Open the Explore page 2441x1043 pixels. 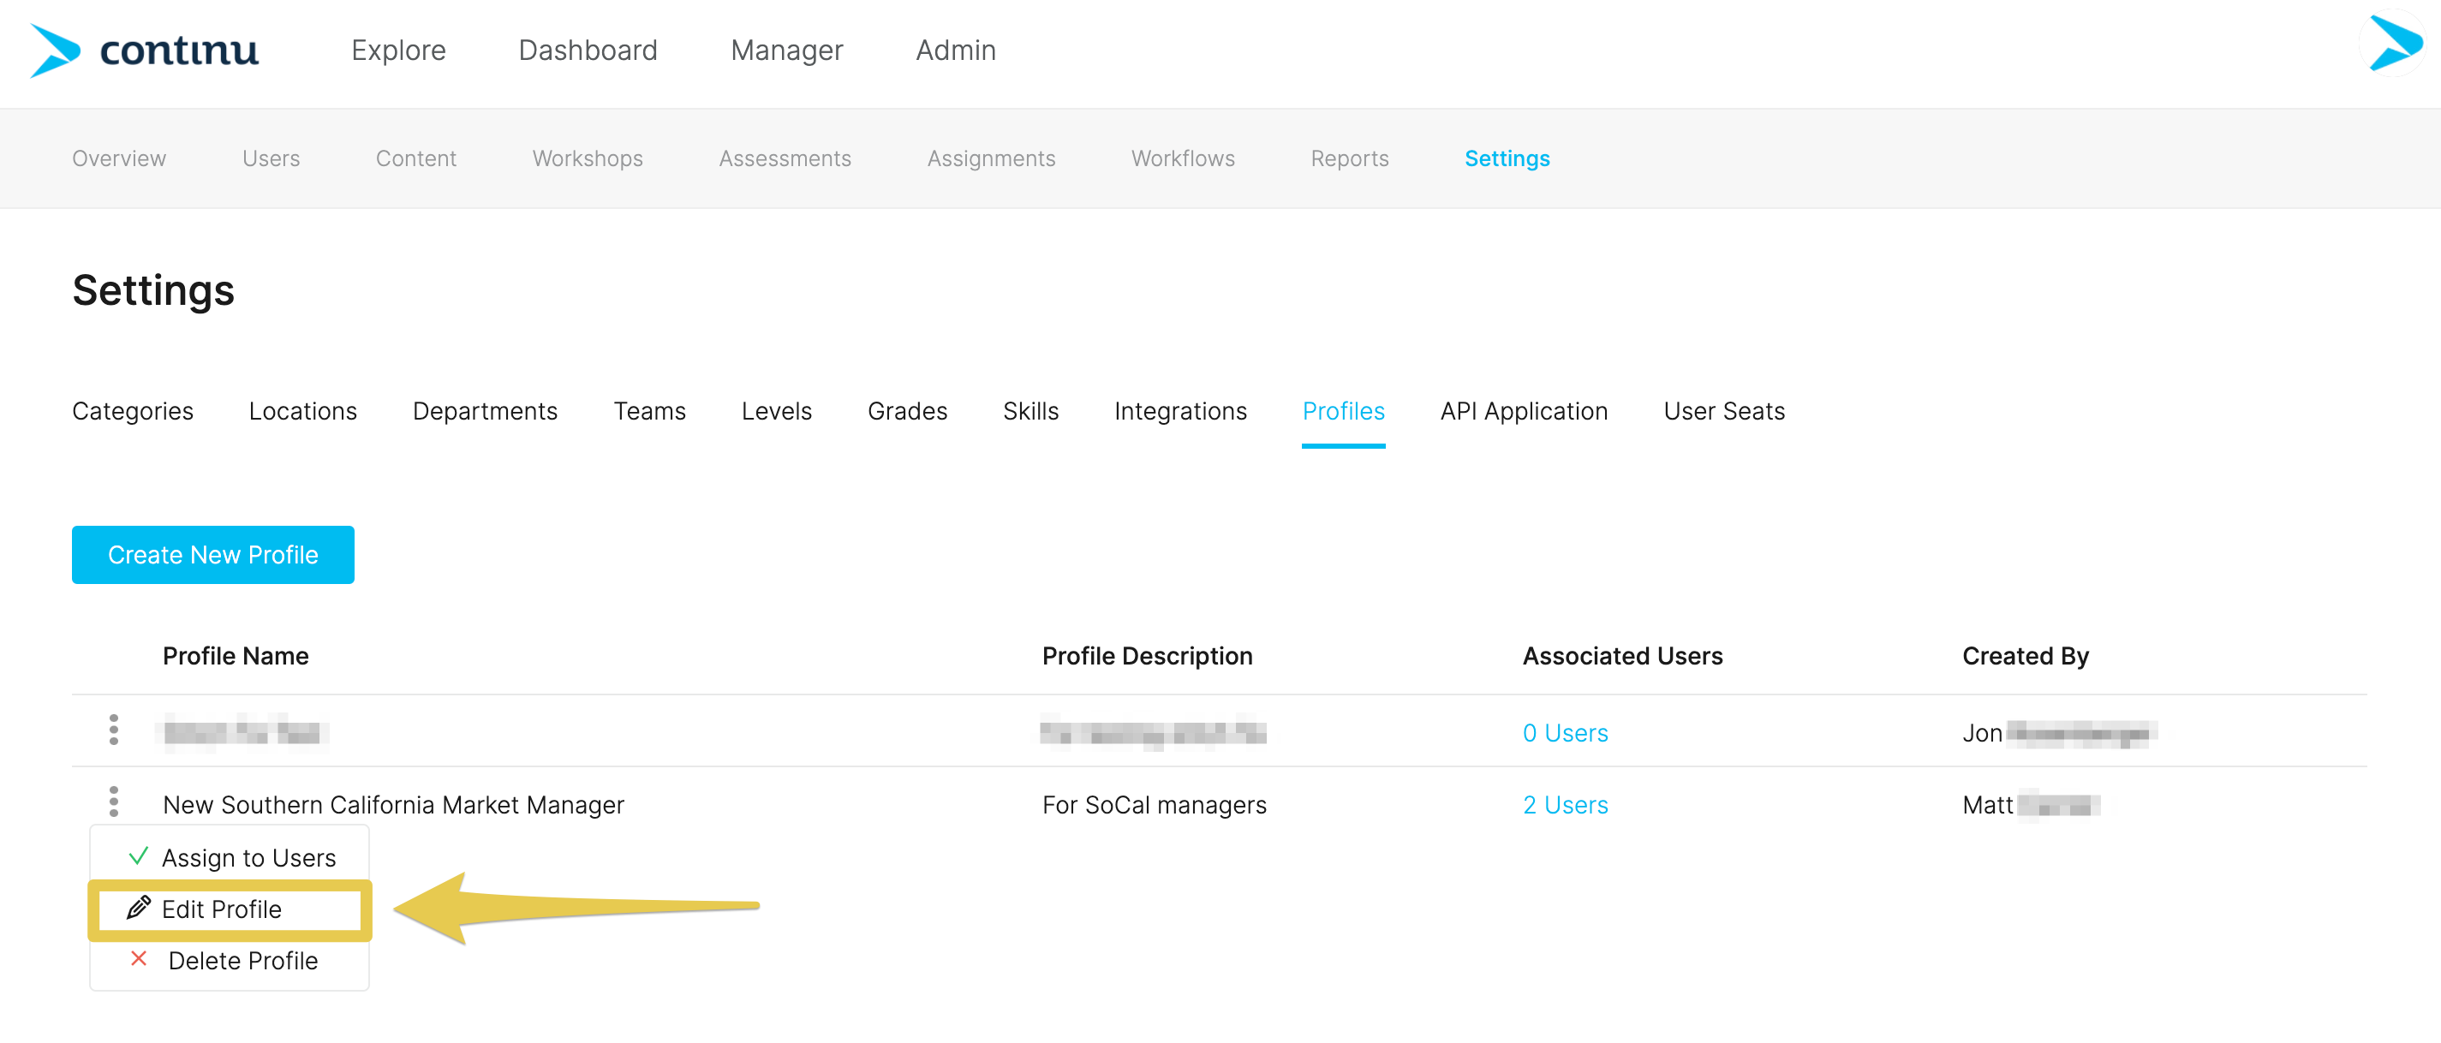[398, 51]
